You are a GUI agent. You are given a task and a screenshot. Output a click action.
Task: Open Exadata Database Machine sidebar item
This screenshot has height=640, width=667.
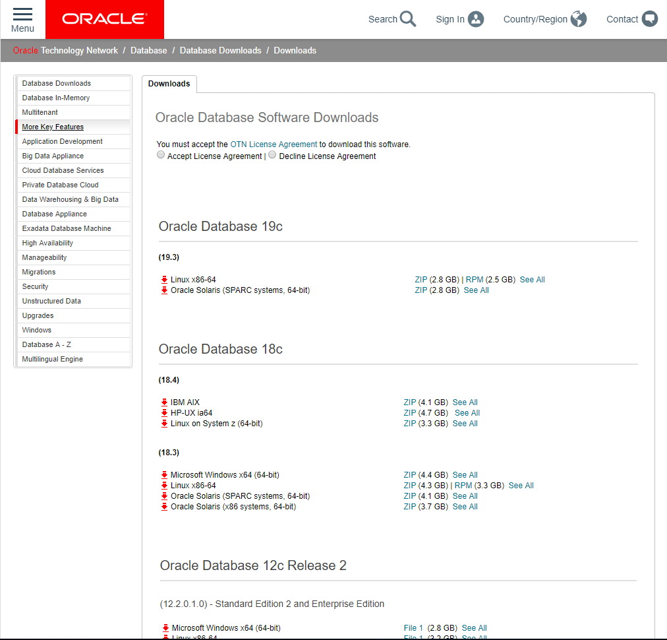(73, 229)
